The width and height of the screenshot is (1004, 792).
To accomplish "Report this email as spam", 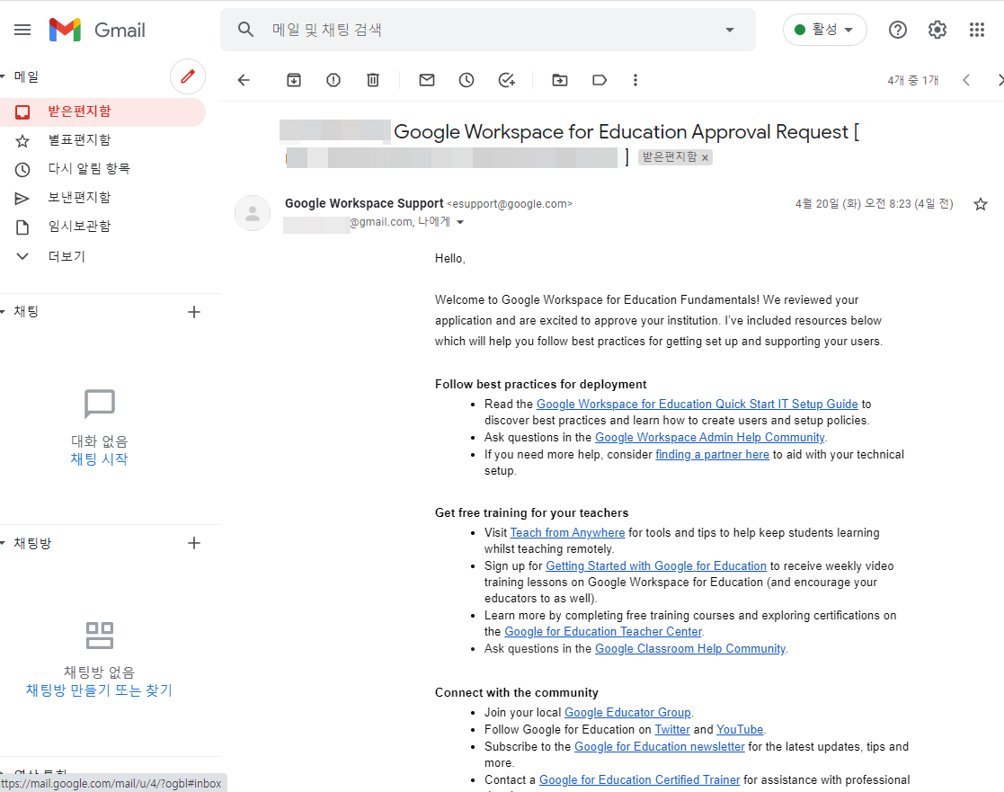I will 333,80.
